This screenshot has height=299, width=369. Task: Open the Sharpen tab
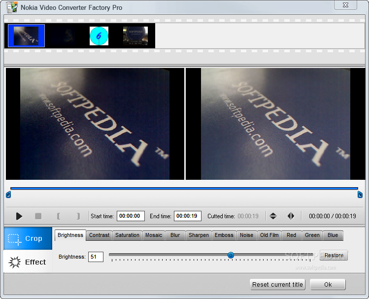[199, 235]
